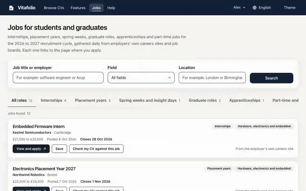Click the Closes 28 Oct 2026 text
Image resolution: width=306 pixels, height=191 pixels.
click(96, 139)
